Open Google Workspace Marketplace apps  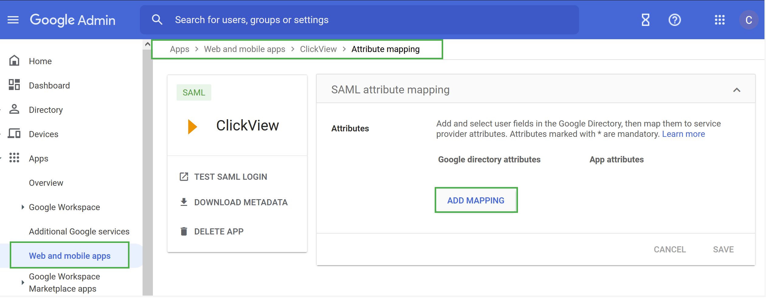[64, 282]
